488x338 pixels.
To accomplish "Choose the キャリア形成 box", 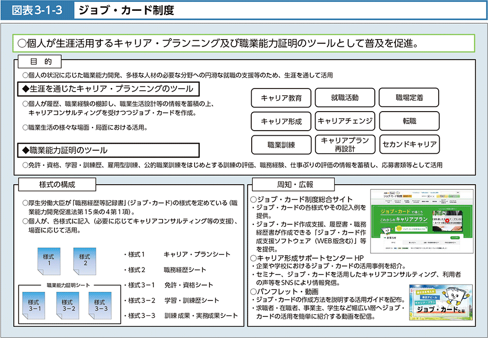I will click(281, 121).
